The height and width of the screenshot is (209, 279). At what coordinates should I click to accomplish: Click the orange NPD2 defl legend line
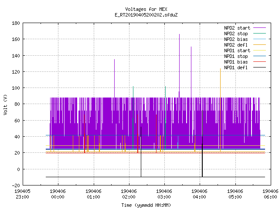point(259,45)
